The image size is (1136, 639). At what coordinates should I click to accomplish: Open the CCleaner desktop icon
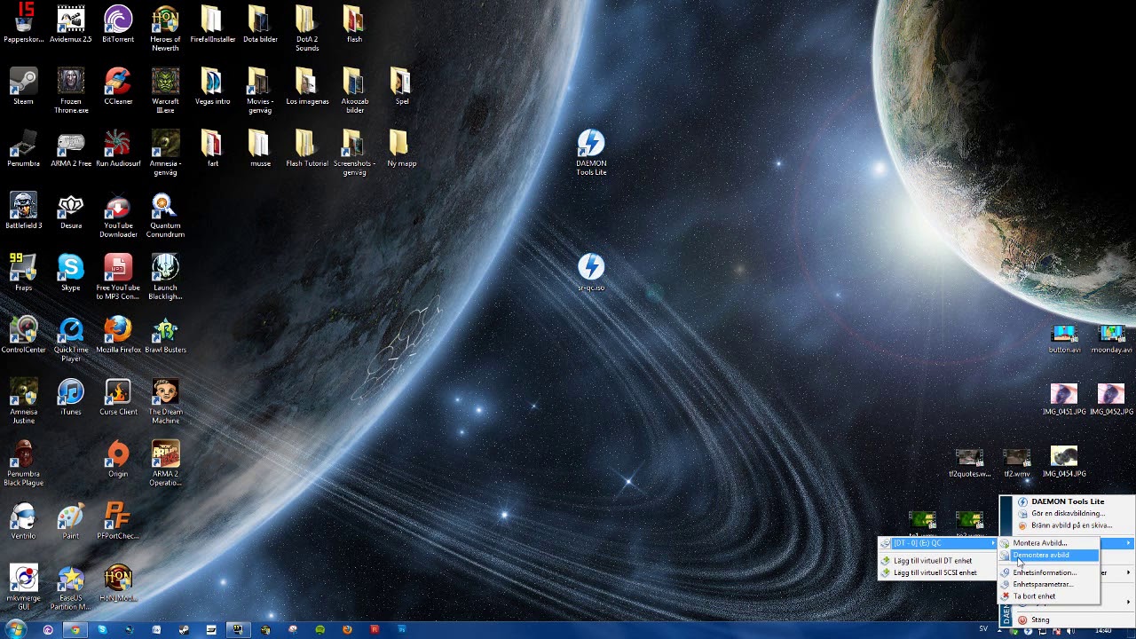click(x=118, y=86)
